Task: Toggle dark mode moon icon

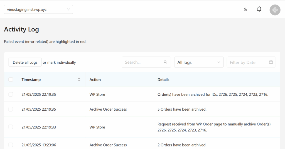Action: coord(245,9)
